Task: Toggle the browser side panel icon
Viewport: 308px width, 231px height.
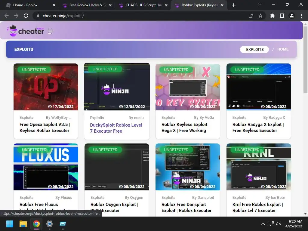Action: coord(282,16)
